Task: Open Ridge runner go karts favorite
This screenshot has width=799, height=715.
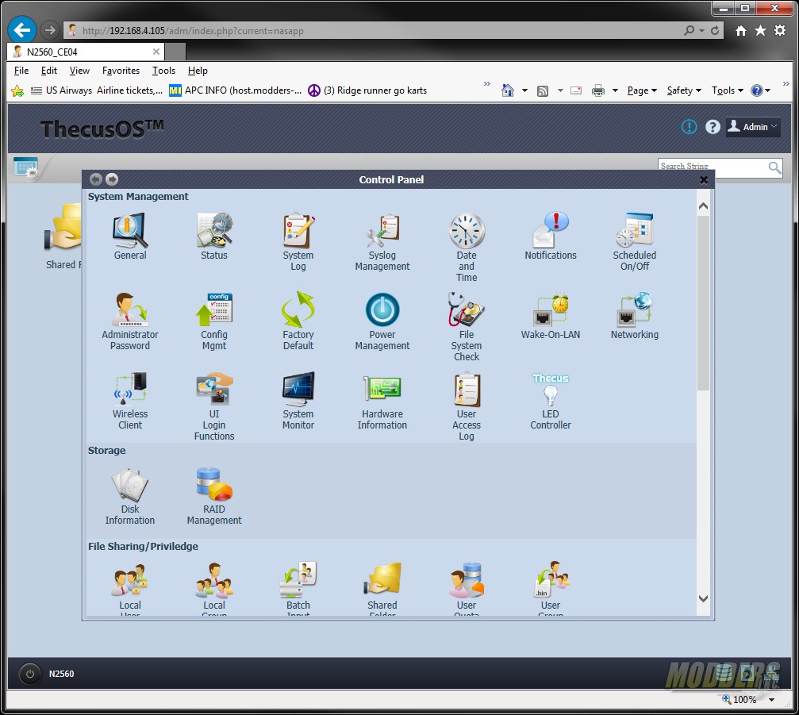Action: [367, 90]
